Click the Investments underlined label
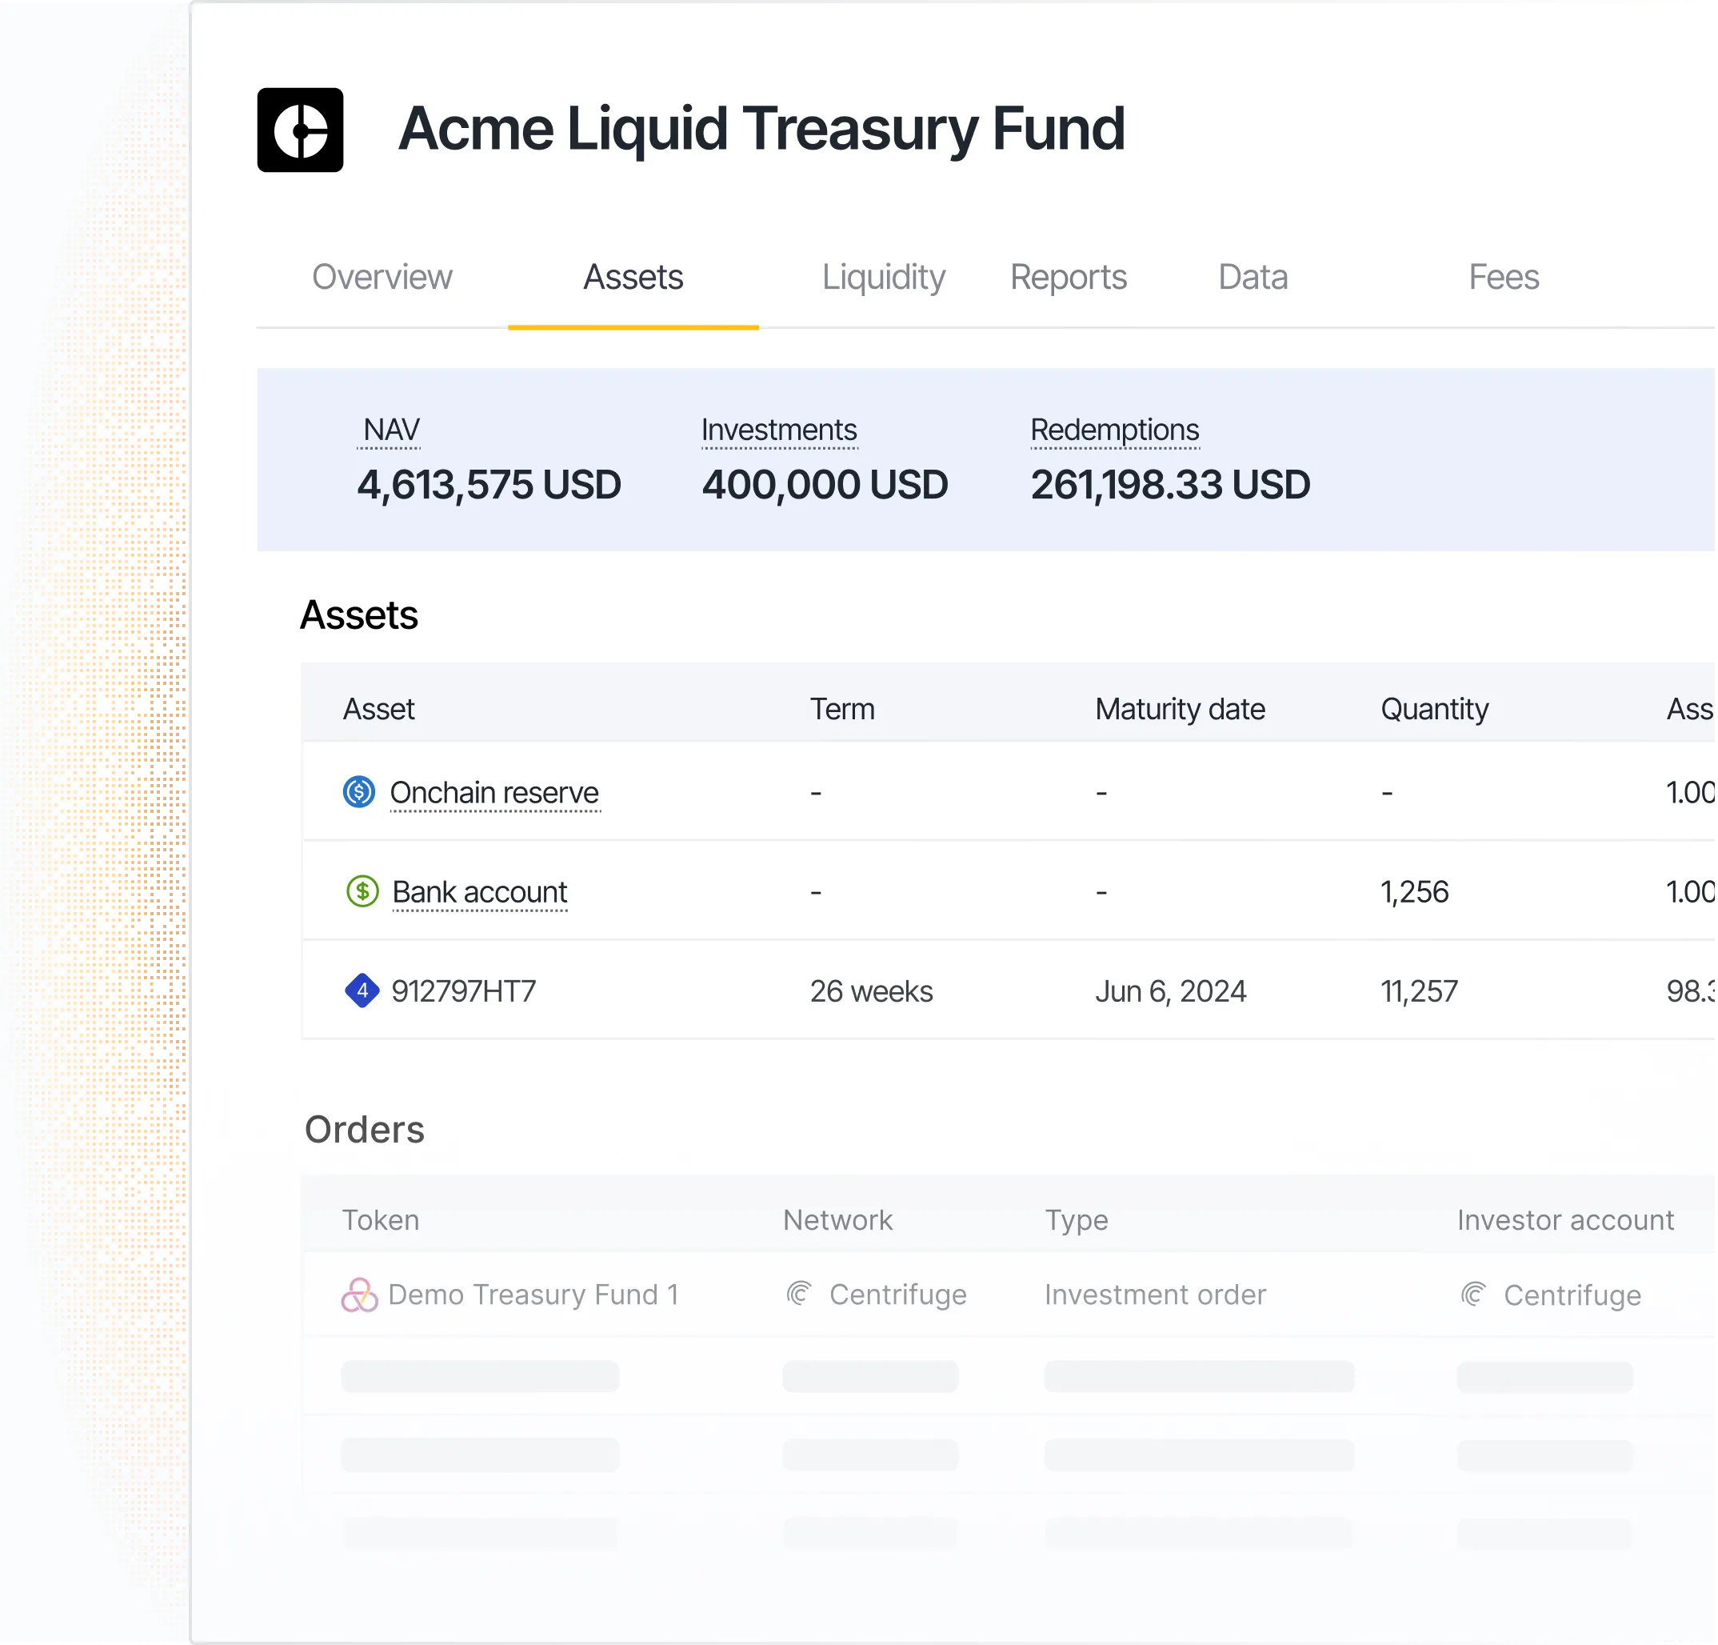Viewport: 1718px width, 1645px height. pyautogui.click(x=779, y=430)
